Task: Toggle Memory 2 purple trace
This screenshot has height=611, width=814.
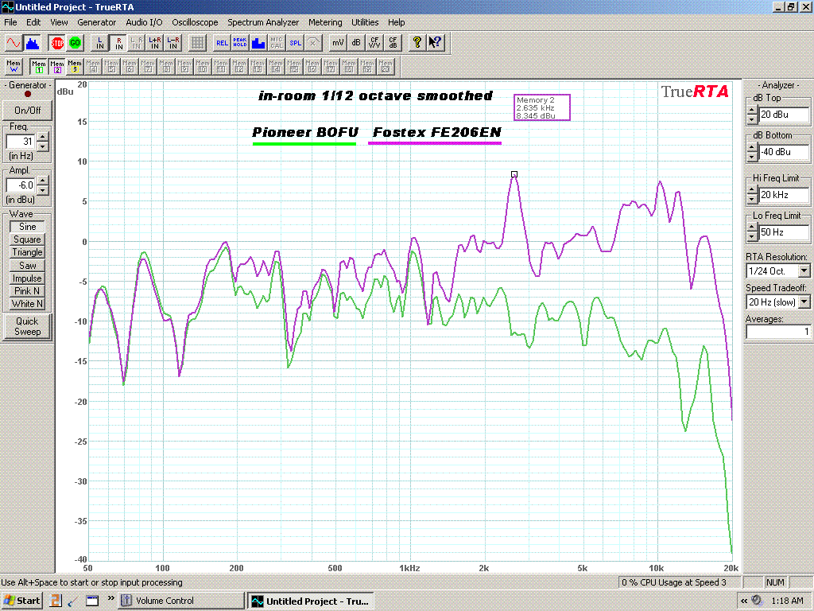Action: [x=57, y=67]
